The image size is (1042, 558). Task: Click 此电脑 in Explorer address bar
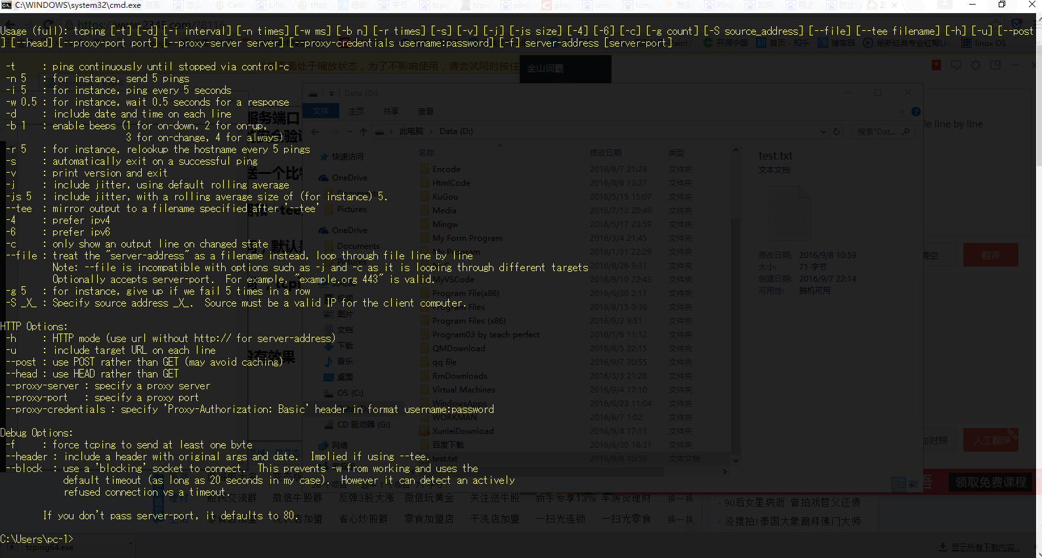[x=411, y=131]
